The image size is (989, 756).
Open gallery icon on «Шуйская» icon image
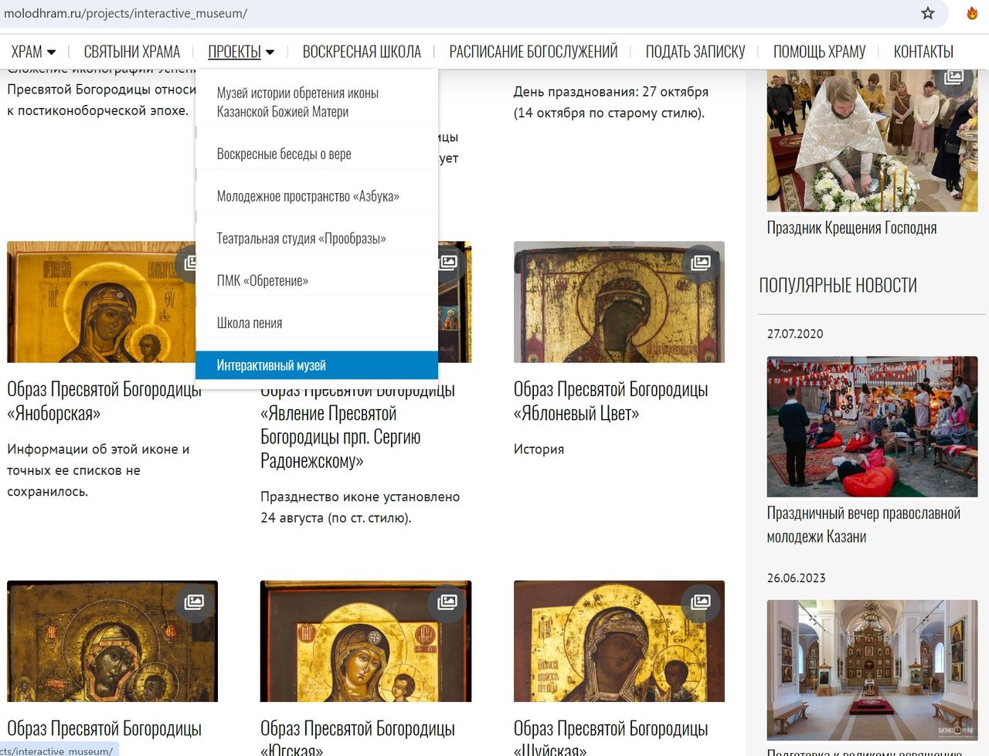700,602
